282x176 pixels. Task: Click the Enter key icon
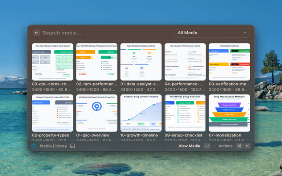point(207,146)
